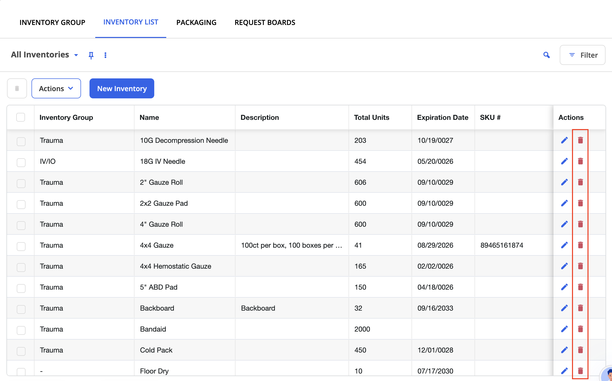Edit the Backboard item
612x381 pixels.
[x=564, y=308]
